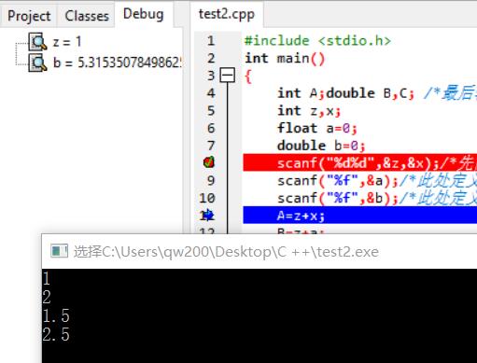Click the scanf("%f",&a) line
The width and height of the screenshot is (477, 363).
(x=338, y=180)
